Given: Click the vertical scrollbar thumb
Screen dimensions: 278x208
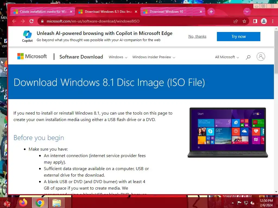Looking at the screenshot, I should pyautogui.click(x=276, y=52).
